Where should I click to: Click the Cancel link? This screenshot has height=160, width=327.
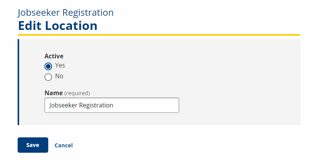point(64,145)
